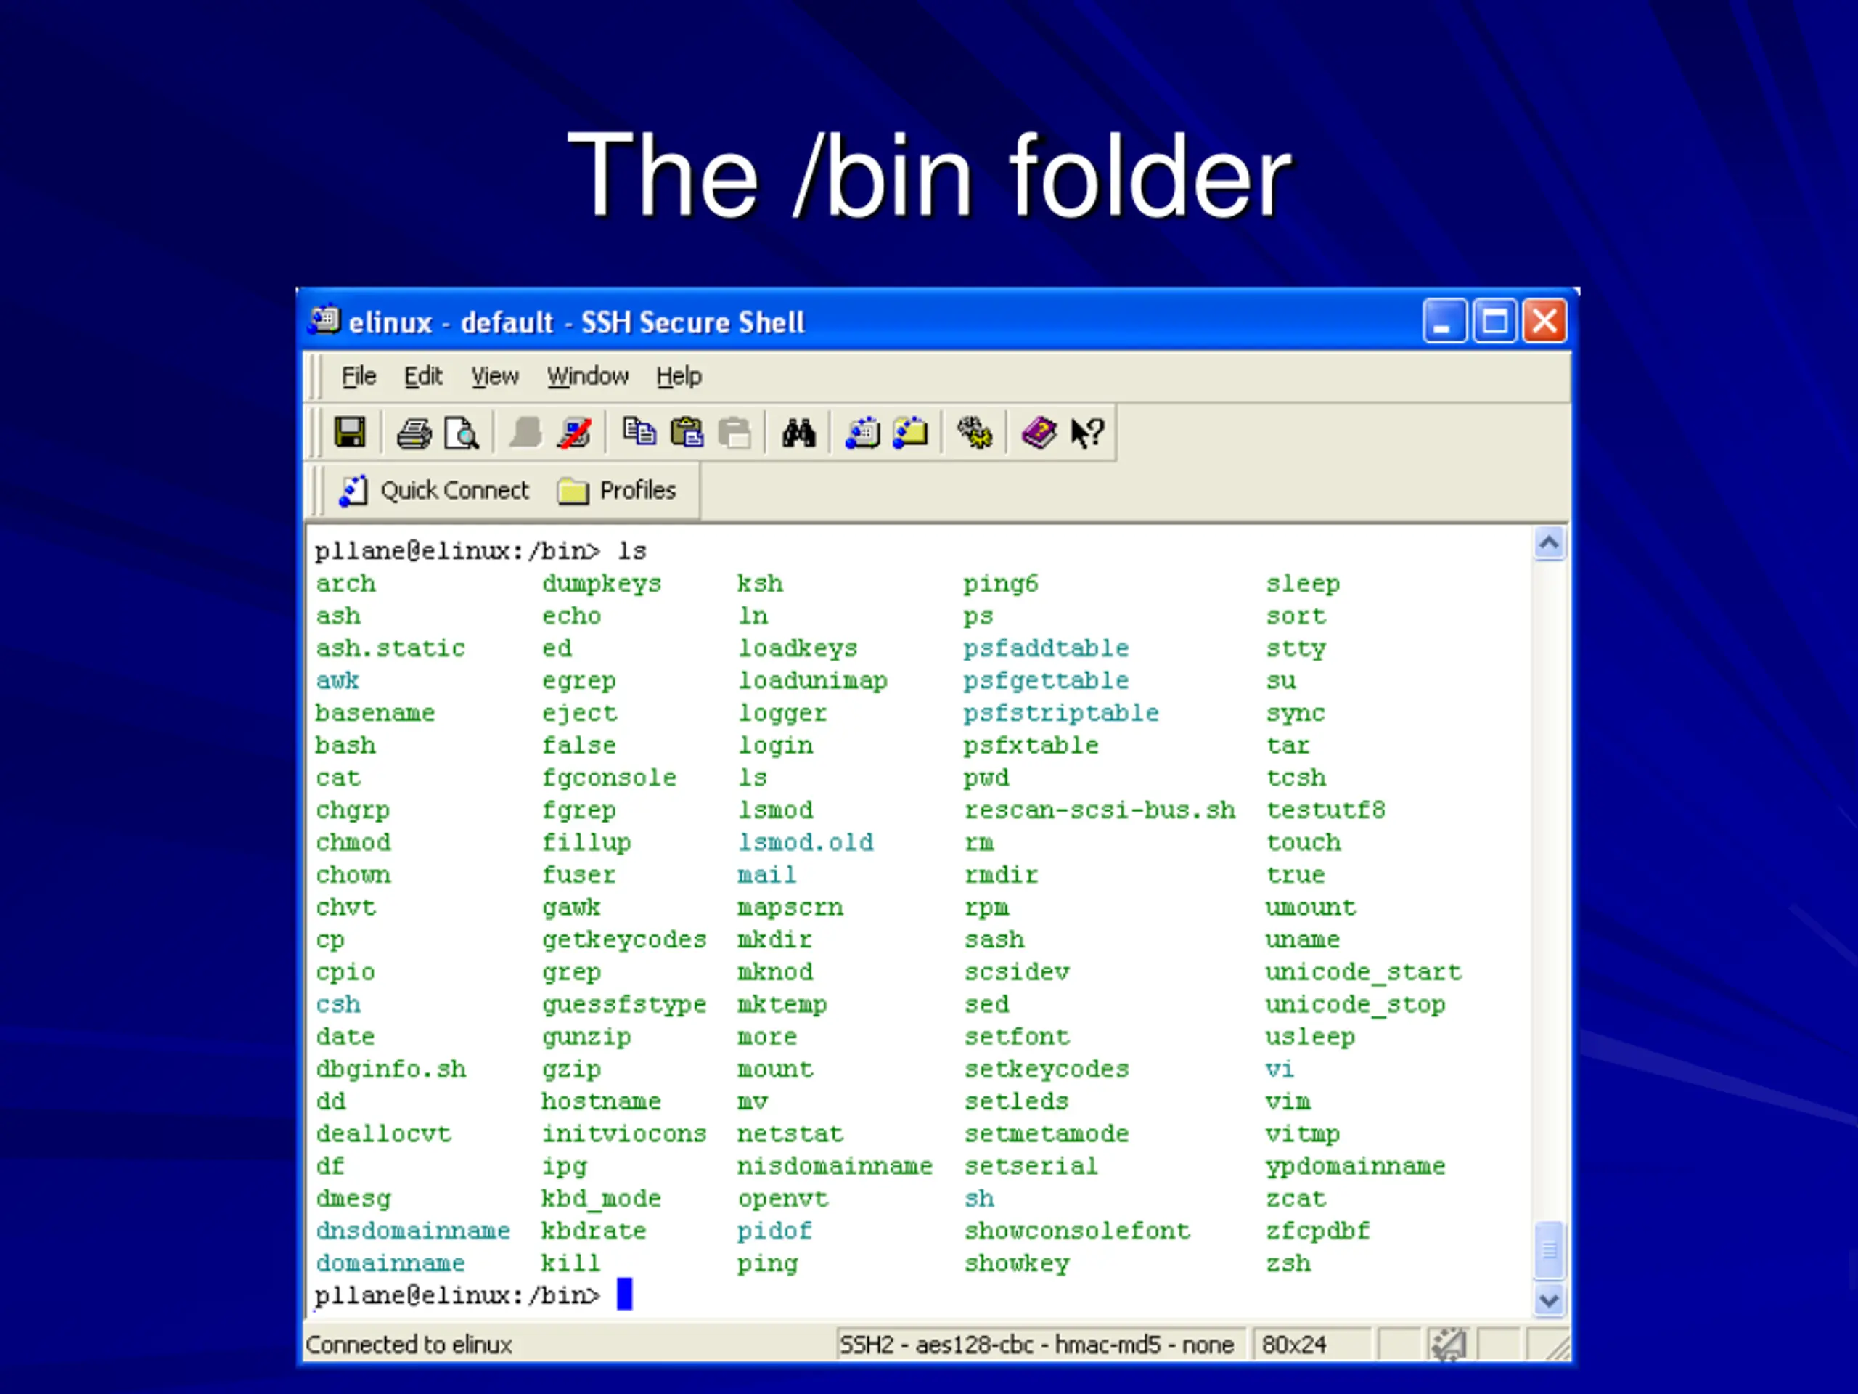Click the Quick Connect button
1858x1394 pixels.
point(434,490)
